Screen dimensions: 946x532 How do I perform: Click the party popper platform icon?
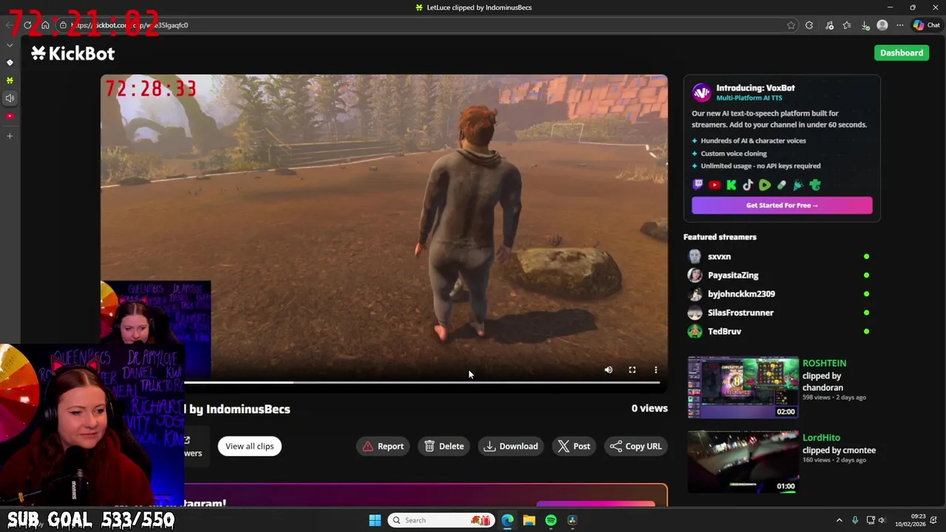(x=798, y=185)
